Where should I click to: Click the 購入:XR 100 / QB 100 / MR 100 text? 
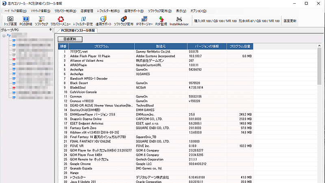(215, 21)
